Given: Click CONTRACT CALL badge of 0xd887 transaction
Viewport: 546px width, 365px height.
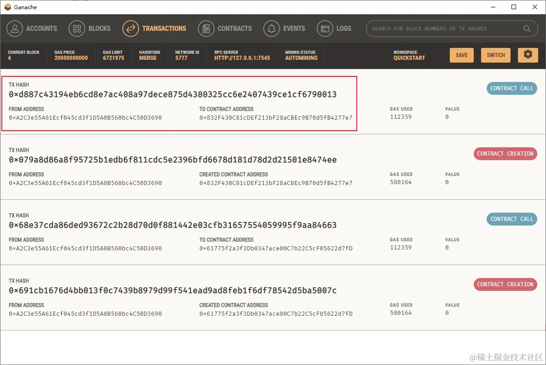Looking at the screenshot, I should 511,88.
